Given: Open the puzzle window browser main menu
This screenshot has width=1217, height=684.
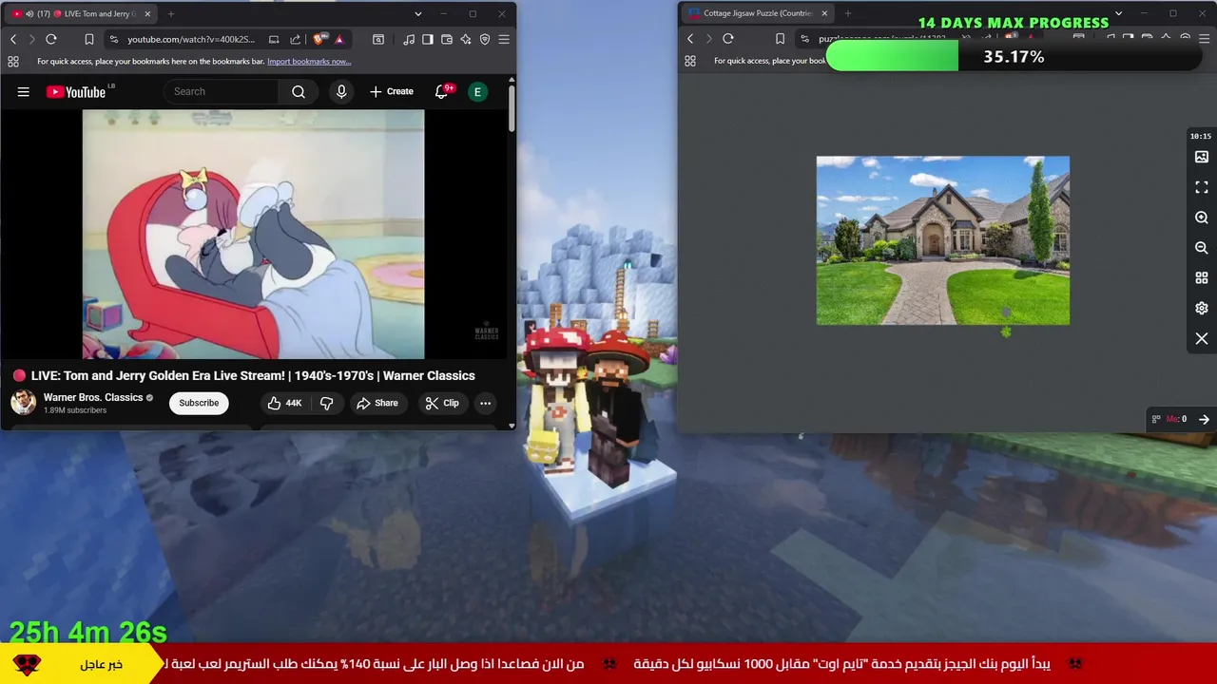Looking at the screenshot, I should 1204,39.
